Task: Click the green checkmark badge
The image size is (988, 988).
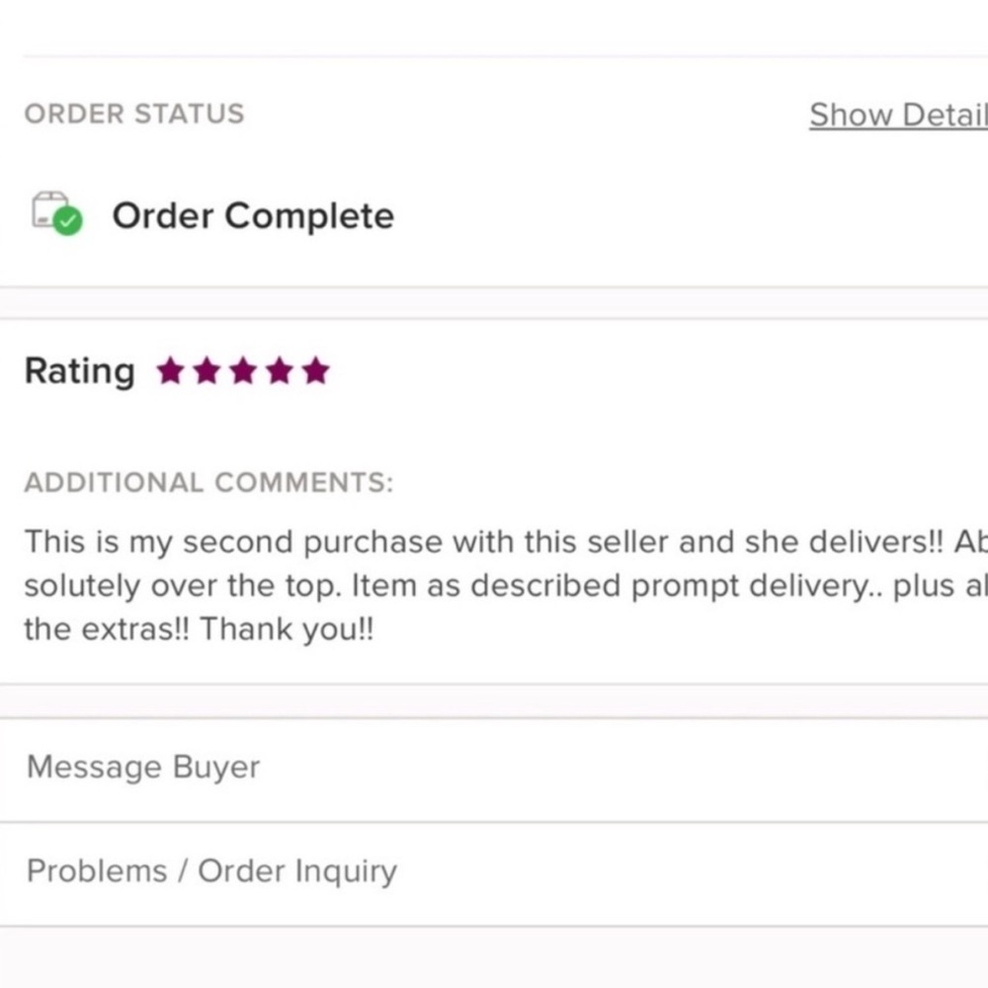Action: [x=67, y=221]
